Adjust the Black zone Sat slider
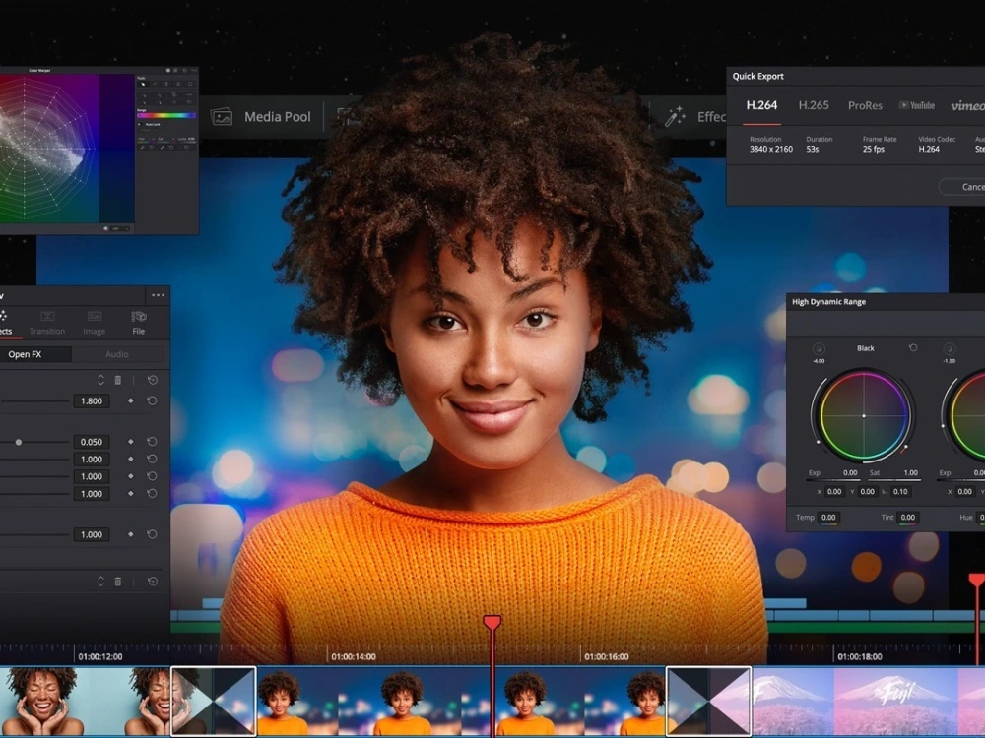 coord(893,480)
